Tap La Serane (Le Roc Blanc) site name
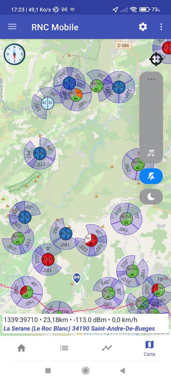This screenshot has width=171, height=381. [79, 329]
